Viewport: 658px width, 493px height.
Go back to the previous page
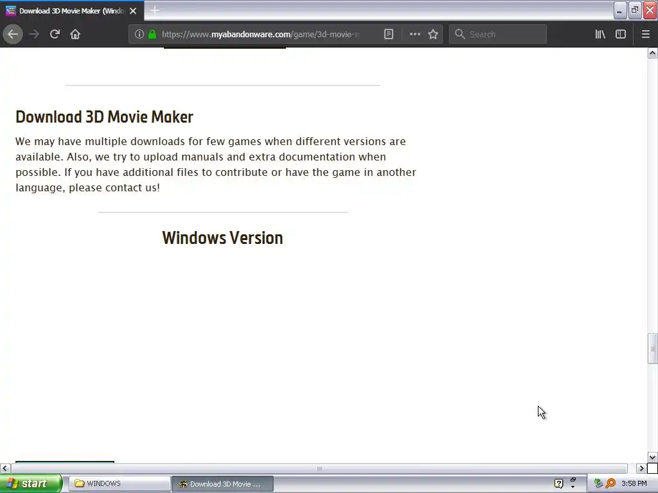point(13,34)
